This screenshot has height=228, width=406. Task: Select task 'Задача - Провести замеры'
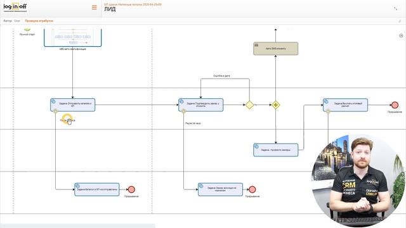(276, 150)
